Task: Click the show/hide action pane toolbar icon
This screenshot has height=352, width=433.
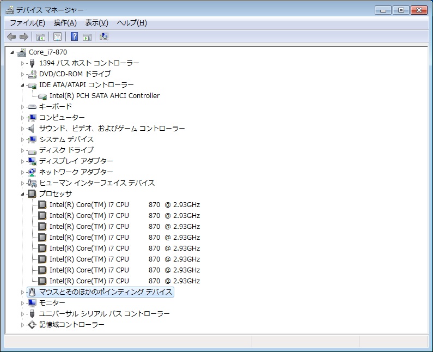Action: coord(87,37)
